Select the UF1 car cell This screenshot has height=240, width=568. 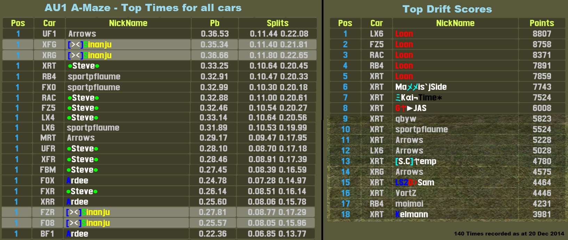point(49,34)
